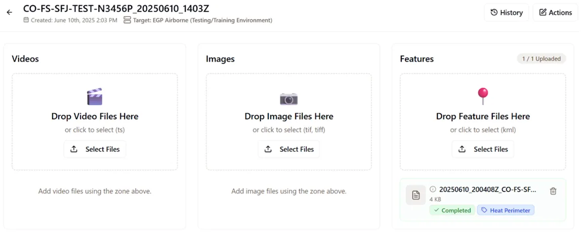Click the Drop Video Files Here zone
This screenshot has width=581, height=232.
tap(95, 116)
